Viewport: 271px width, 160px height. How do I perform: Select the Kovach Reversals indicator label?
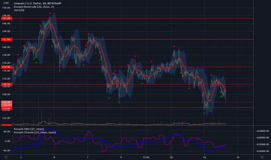(x=34, y=7)
